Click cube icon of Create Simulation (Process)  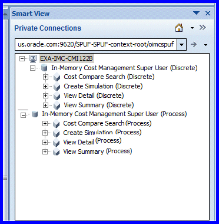57,133
